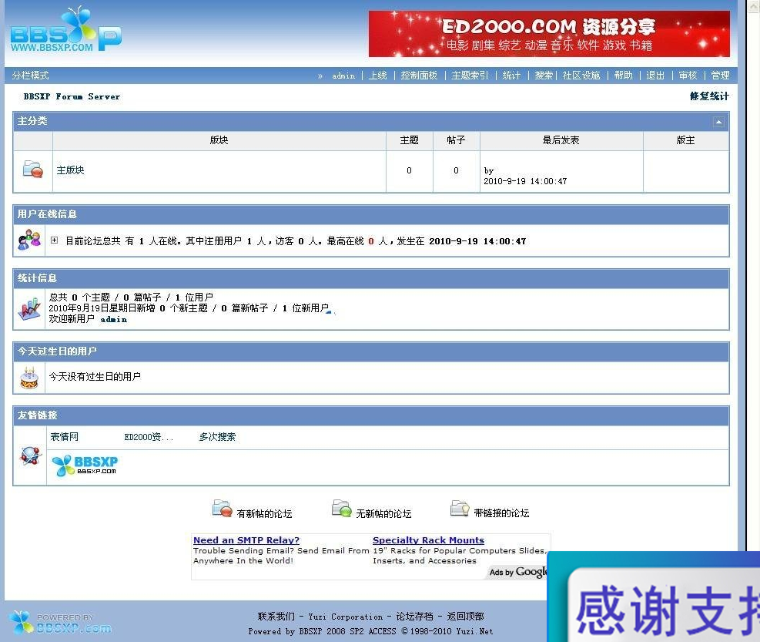Open the Need an SMTP Relay? ad link
Image resolution: width=760 pixels, height=642 pixels.
(x=246, y=540)
